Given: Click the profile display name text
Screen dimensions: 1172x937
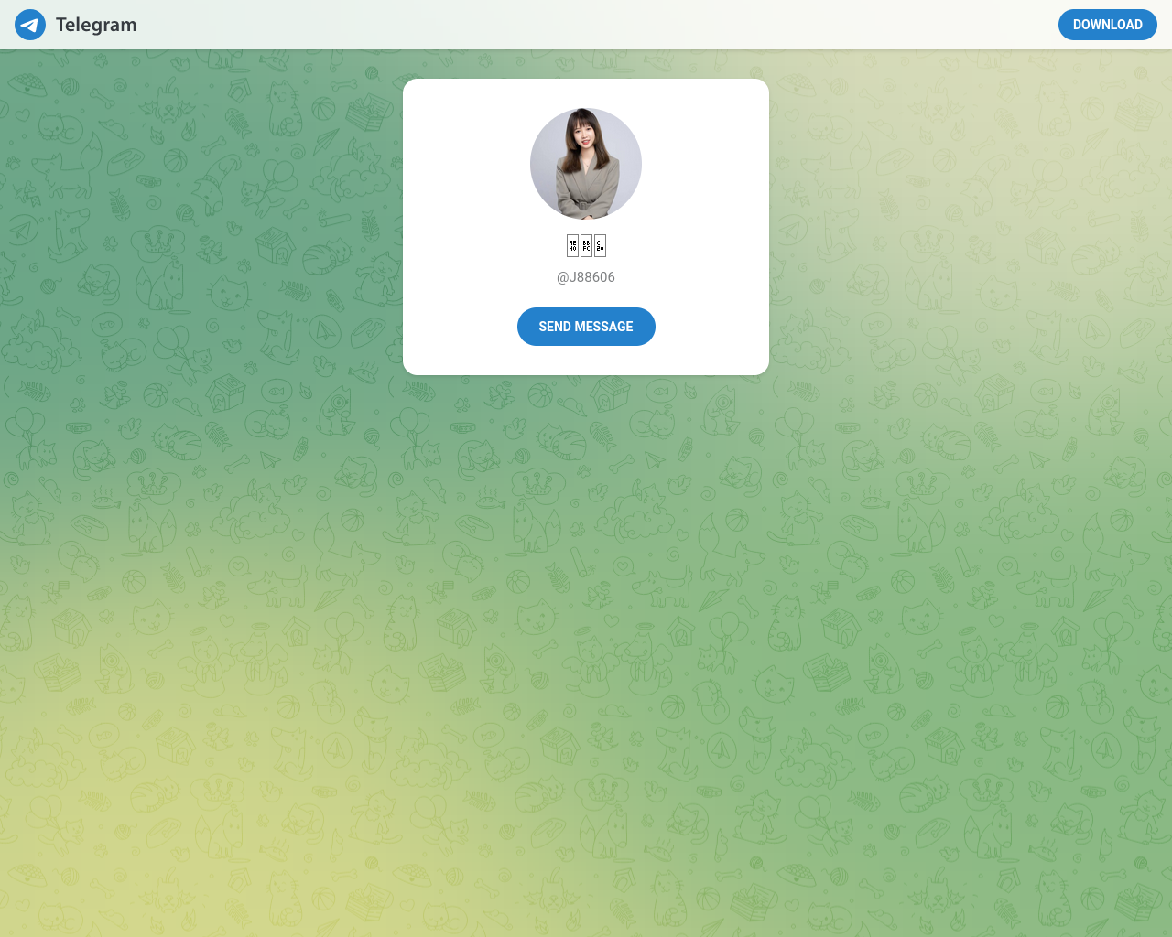Looking at the screenshot, I should (x=586, y=245).
